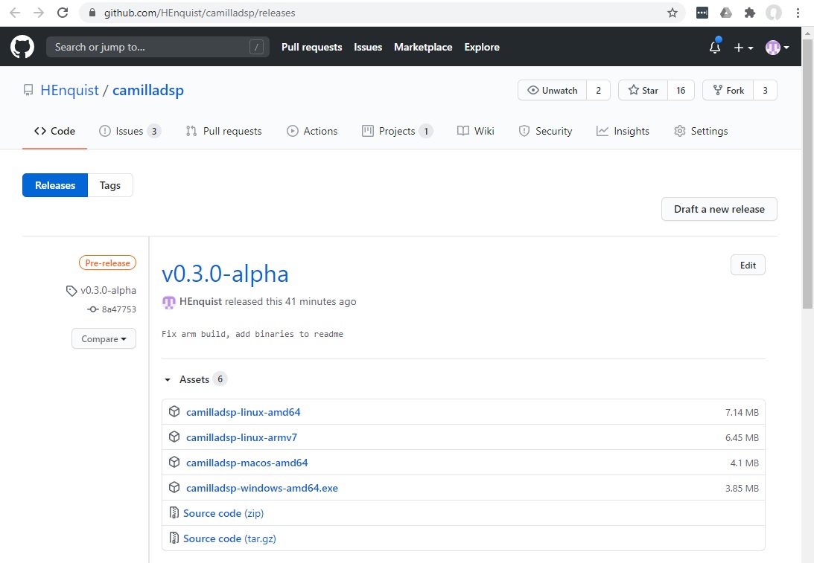
Task: Download Source code (tar.gz)
Action: pos(229,538)
